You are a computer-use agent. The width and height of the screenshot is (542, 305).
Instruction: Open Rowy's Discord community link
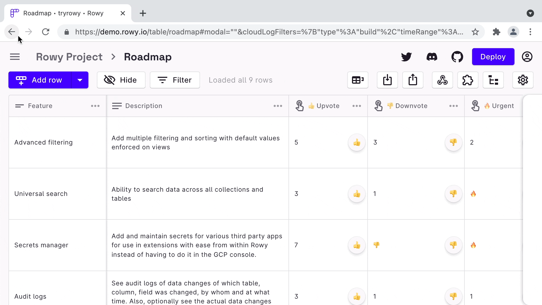click(x=432, y=57)
